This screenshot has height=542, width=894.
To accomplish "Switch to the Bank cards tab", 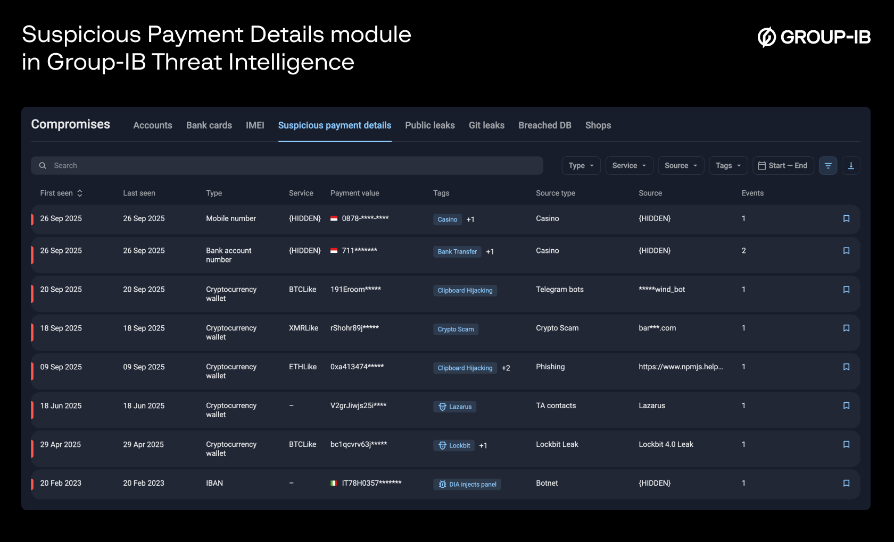I will pyautogui.click(x=209, y=125).
